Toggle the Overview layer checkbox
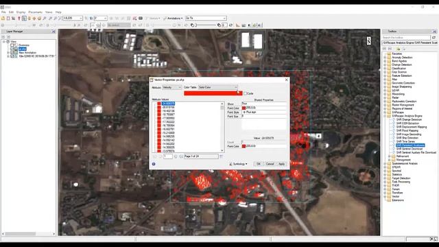Image resolution: width=439 pixels, height=247 pixels. tap(12, 45)
